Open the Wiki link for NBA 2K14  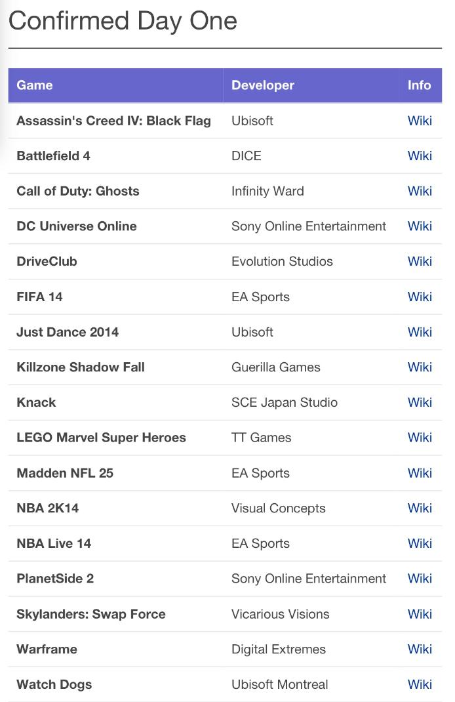[x=420, y=508]
